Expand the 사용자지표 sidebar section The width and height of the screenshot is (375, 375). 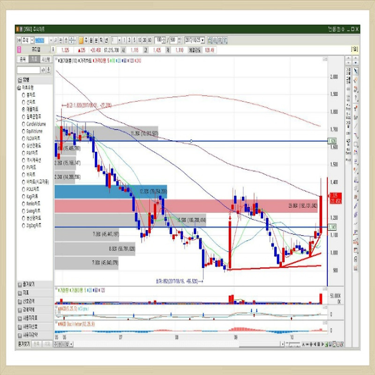pyautogui.click(x=35, y=318)
